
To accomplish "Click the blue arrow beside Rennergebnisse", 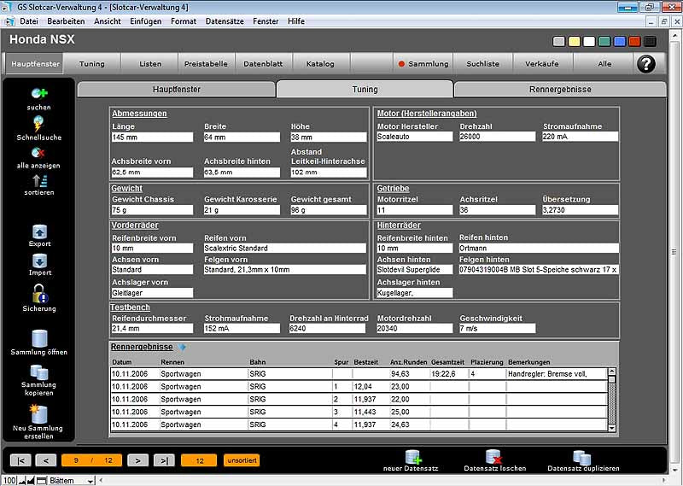I will tap(181, 347).
